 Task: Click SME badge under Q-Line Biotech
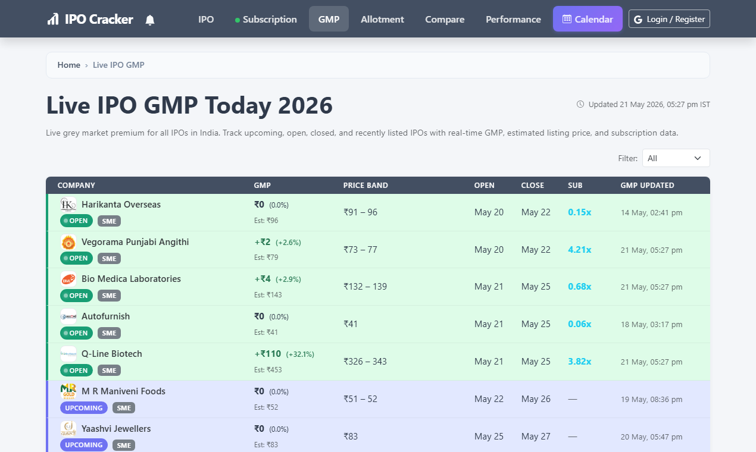[x=109, y=371]
